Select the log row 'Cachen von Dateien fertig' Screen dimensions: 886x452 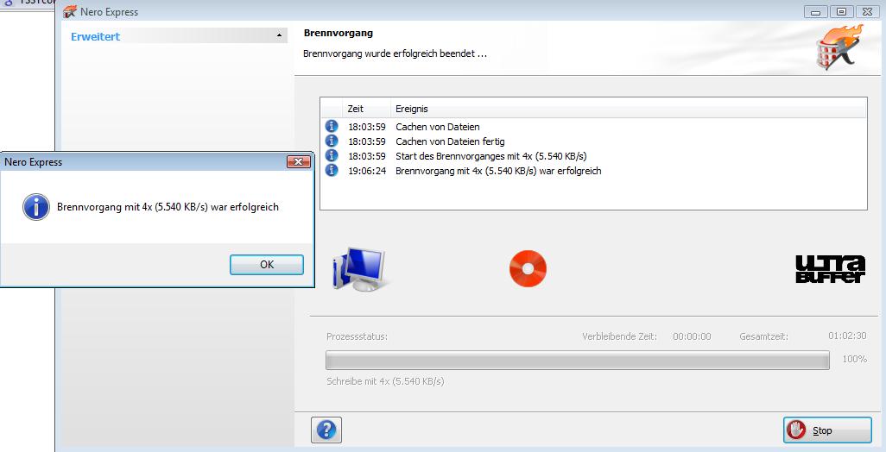(593, 141)
